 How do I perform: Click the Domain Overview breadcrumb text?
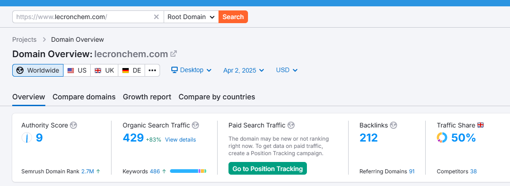[x=78, y=40]
